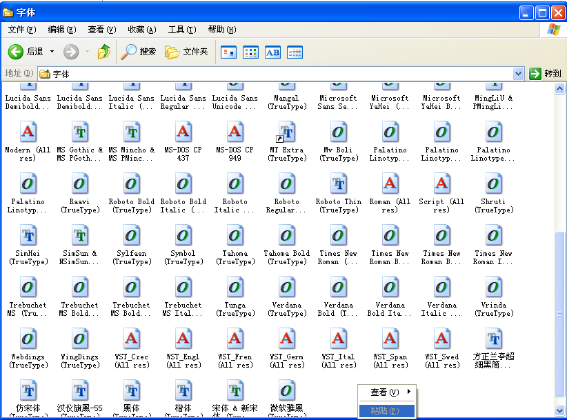Select the 方正兰亭超细黑简 font icon
This screenshot has width=567, height=420.
tap(493, 339)
